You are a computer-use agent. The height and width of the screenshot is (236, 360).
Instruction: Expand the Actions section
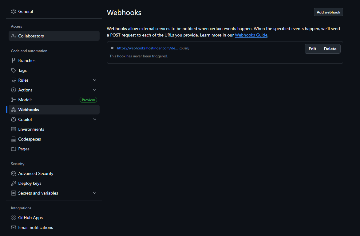point(95,90)
